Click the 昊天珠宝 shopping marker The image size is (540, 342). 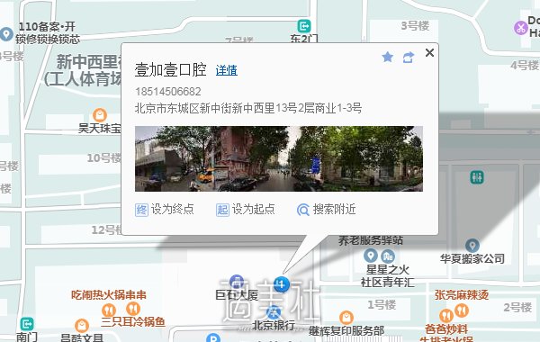point(100,115)
